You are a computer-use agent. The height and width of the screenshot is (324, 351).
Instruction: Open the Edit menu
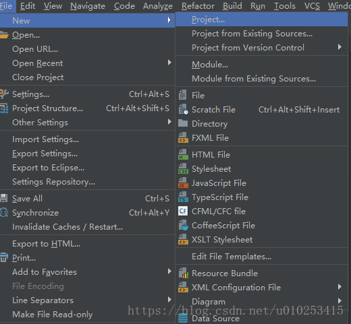point(28,6)
